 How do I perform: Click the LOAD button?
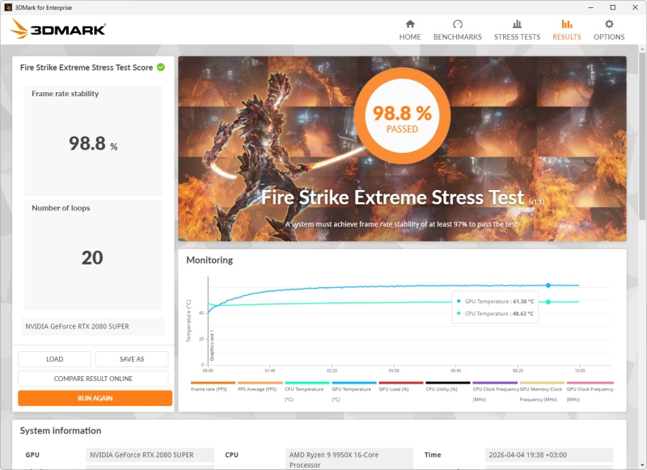click(54, 359)
